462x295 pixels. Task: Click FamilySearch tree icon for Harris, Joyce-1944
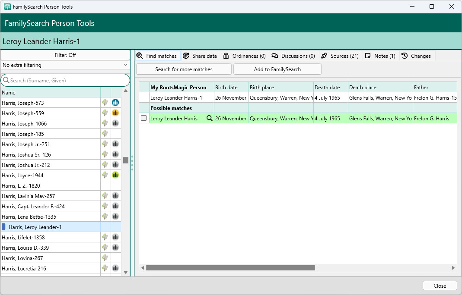coord(105,175)
